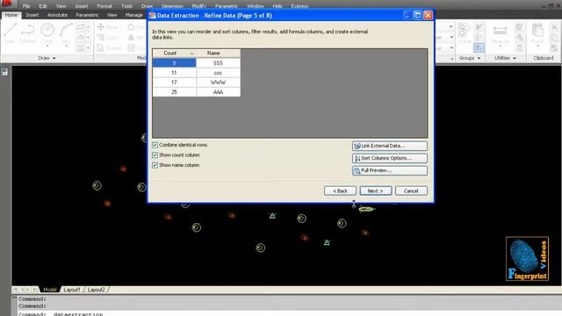The height and width of the screenshot is (316, 562).
Task: Select the Arc tool in the Draw panel
Action: [66, 33]
